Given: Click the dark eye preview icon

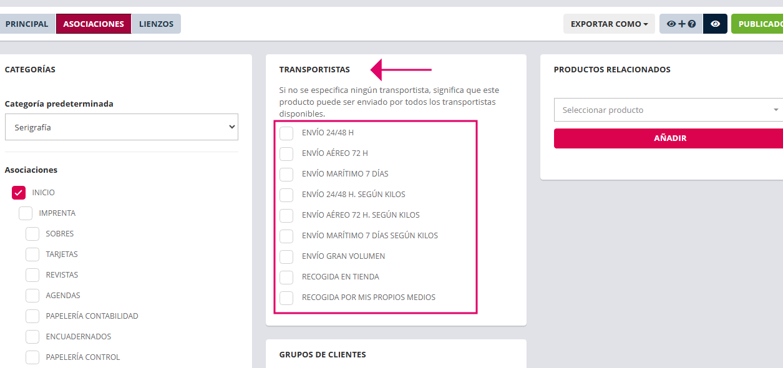Looking at the screenshot, I should click(715, 24).
